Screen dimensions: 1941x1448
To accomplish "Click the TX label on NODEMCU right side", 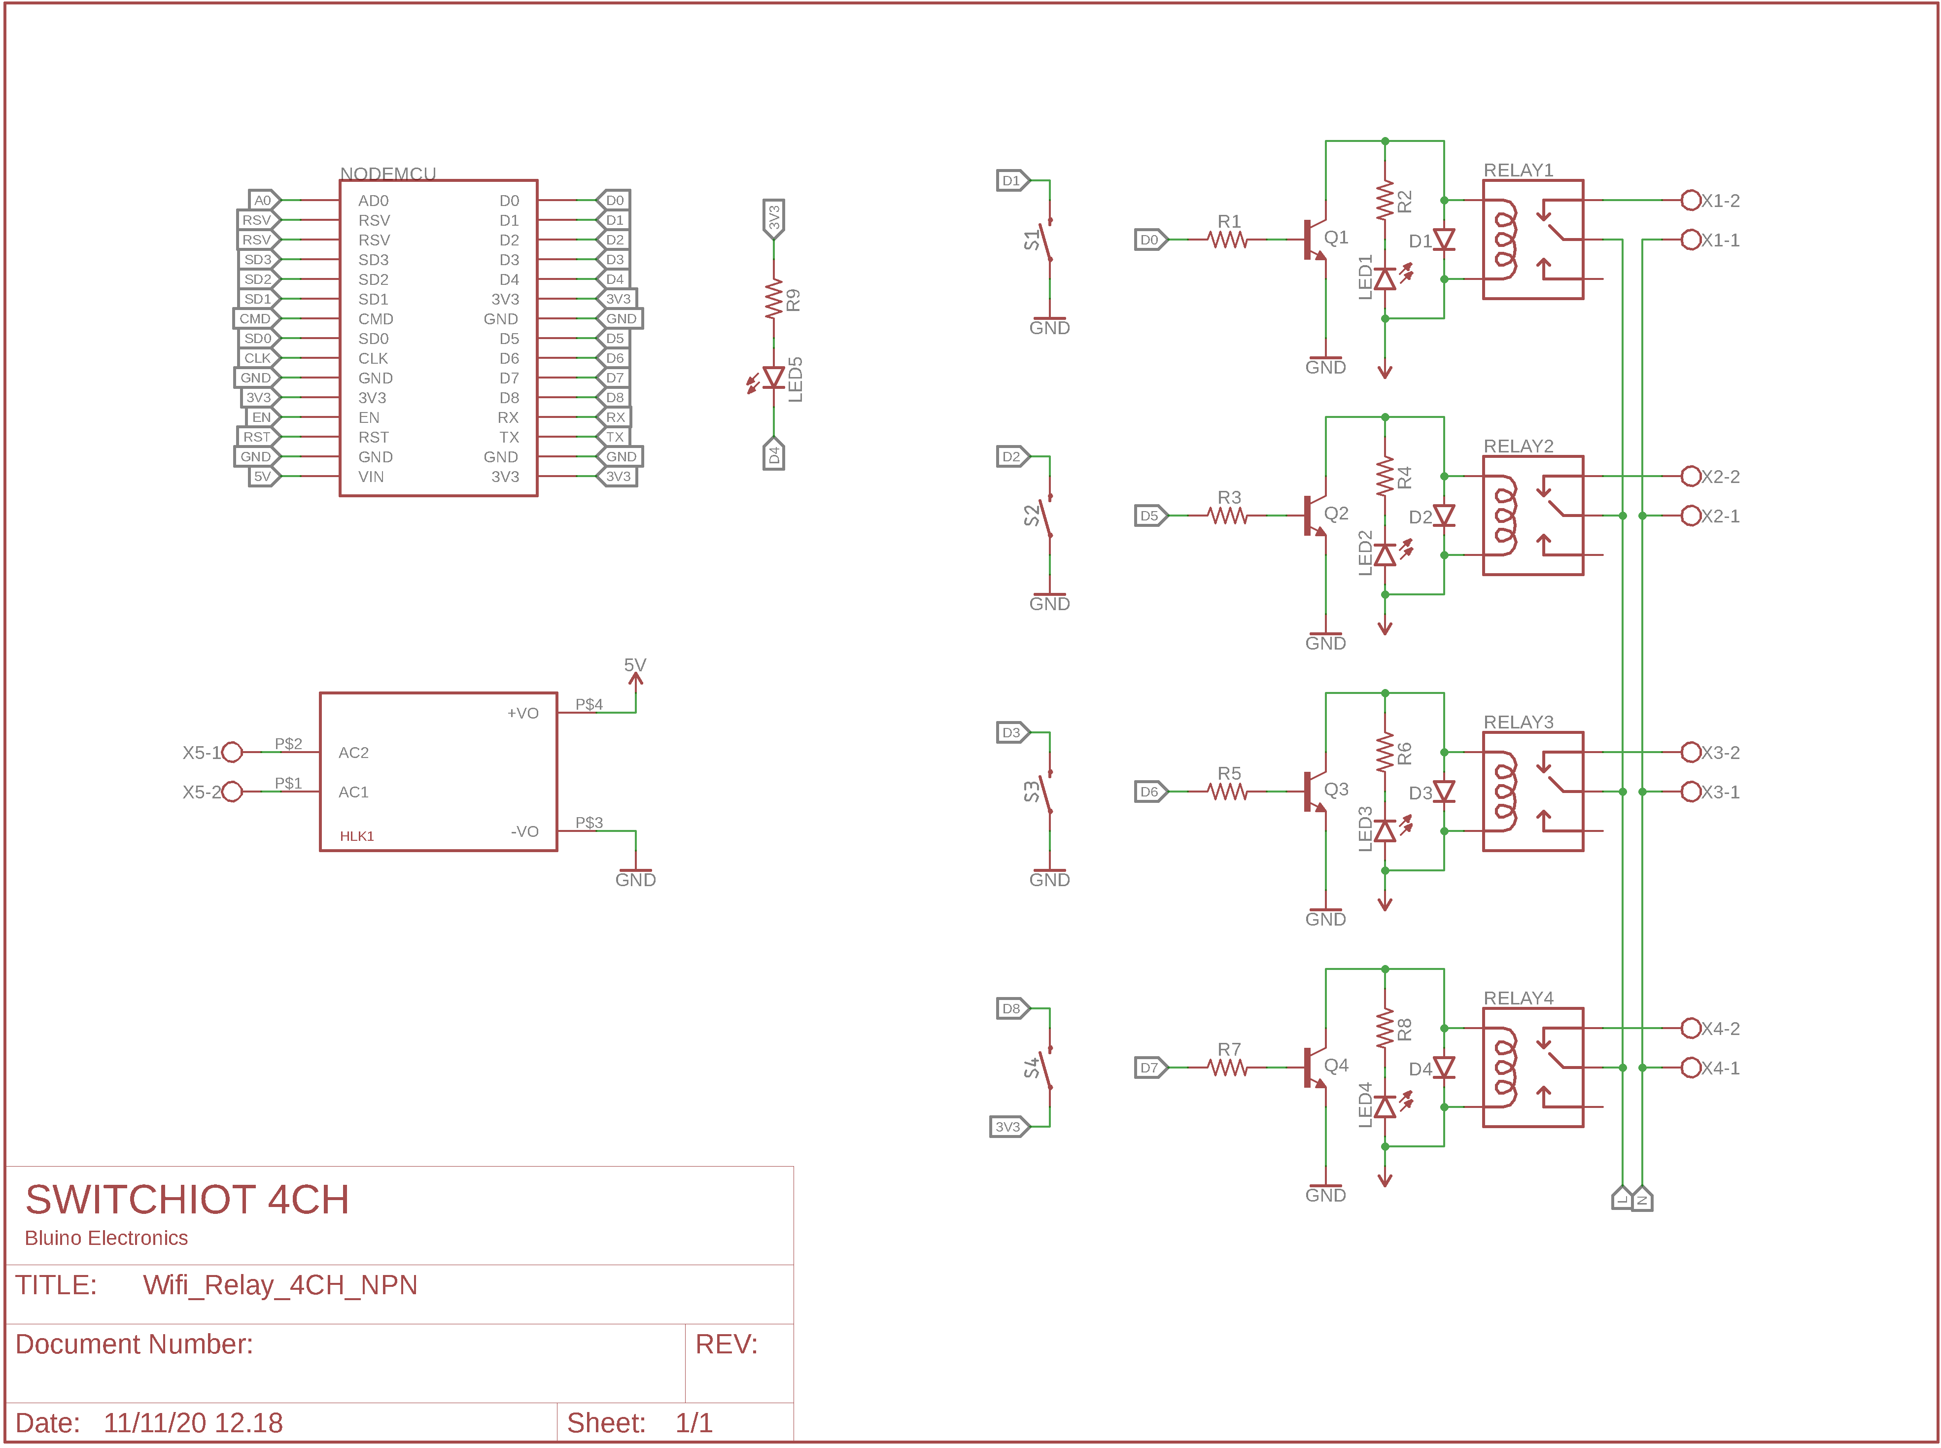I will (614, 437).
